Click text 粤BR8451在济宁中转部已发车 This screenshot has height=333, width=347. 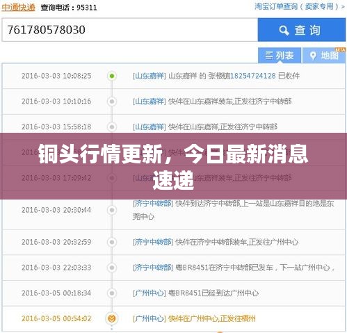point(224,268)
